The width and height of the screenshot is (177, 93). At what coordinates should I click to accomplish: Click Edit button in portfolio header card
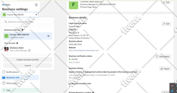(166, 2)
